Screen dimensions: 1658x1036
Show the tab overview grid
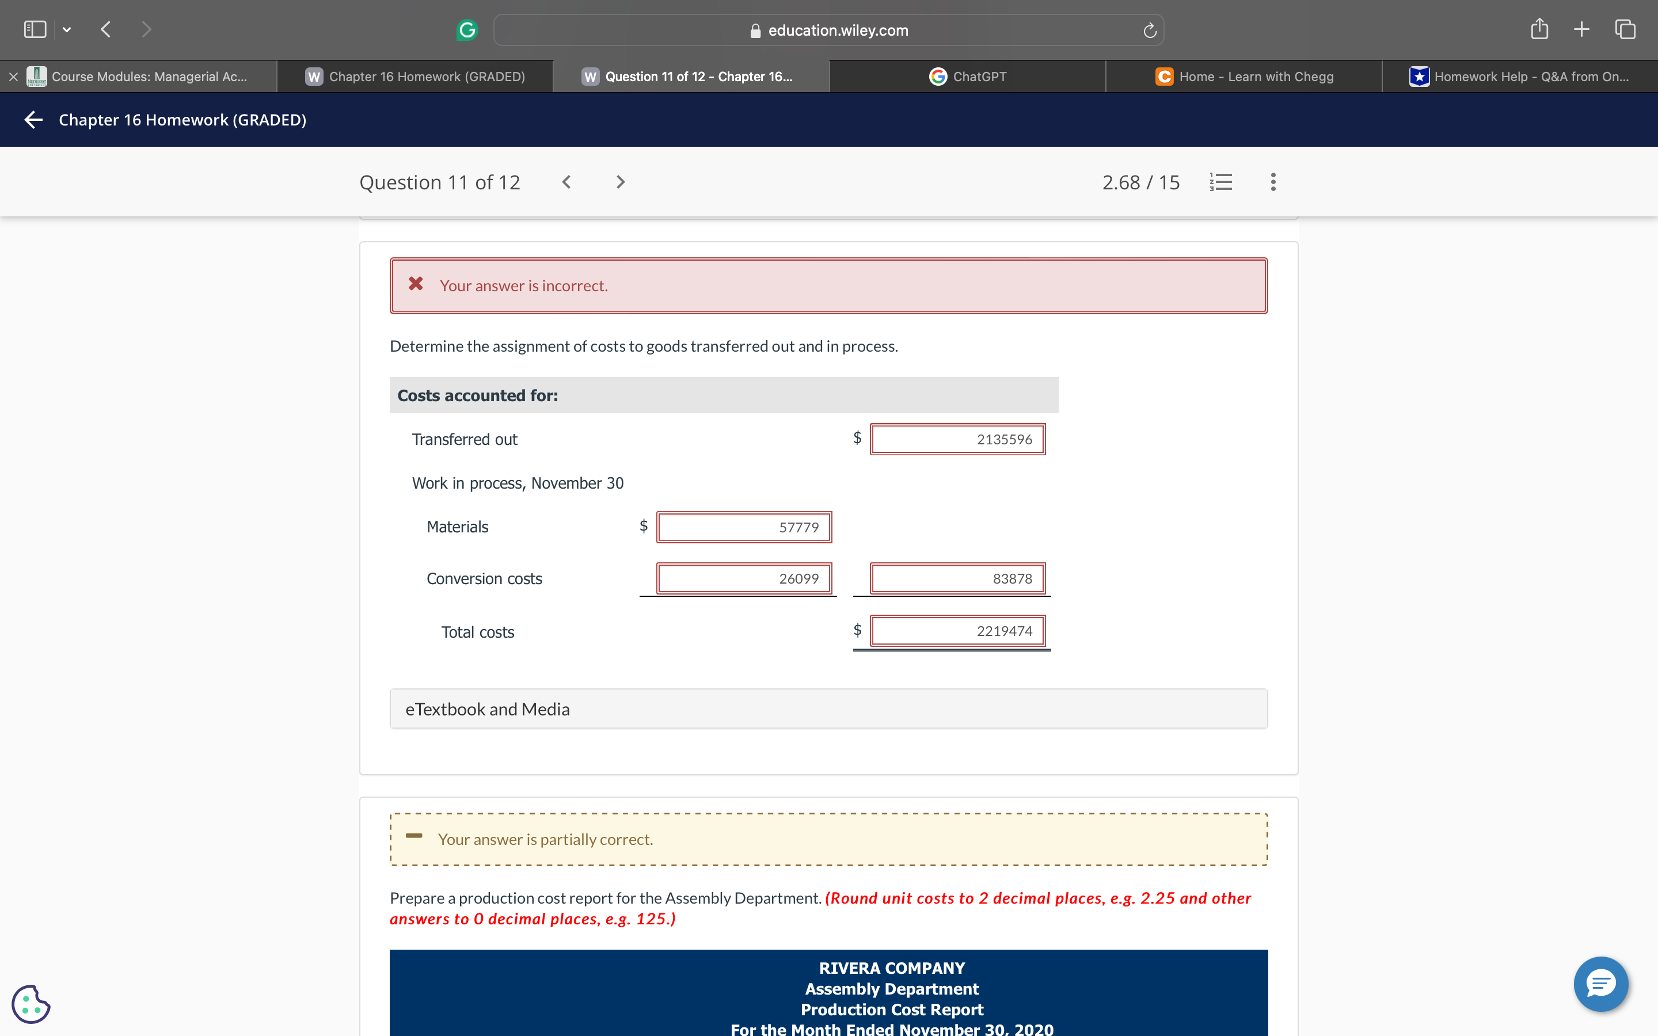[x=1623, y=29]
